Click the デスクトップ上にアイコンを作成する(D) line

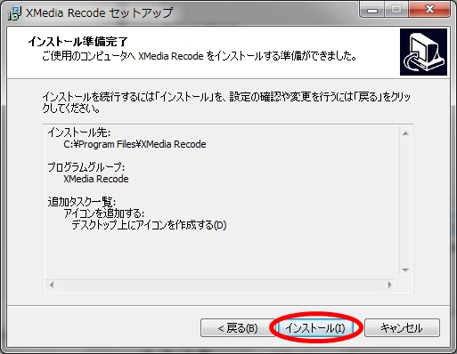pos(149,225)
